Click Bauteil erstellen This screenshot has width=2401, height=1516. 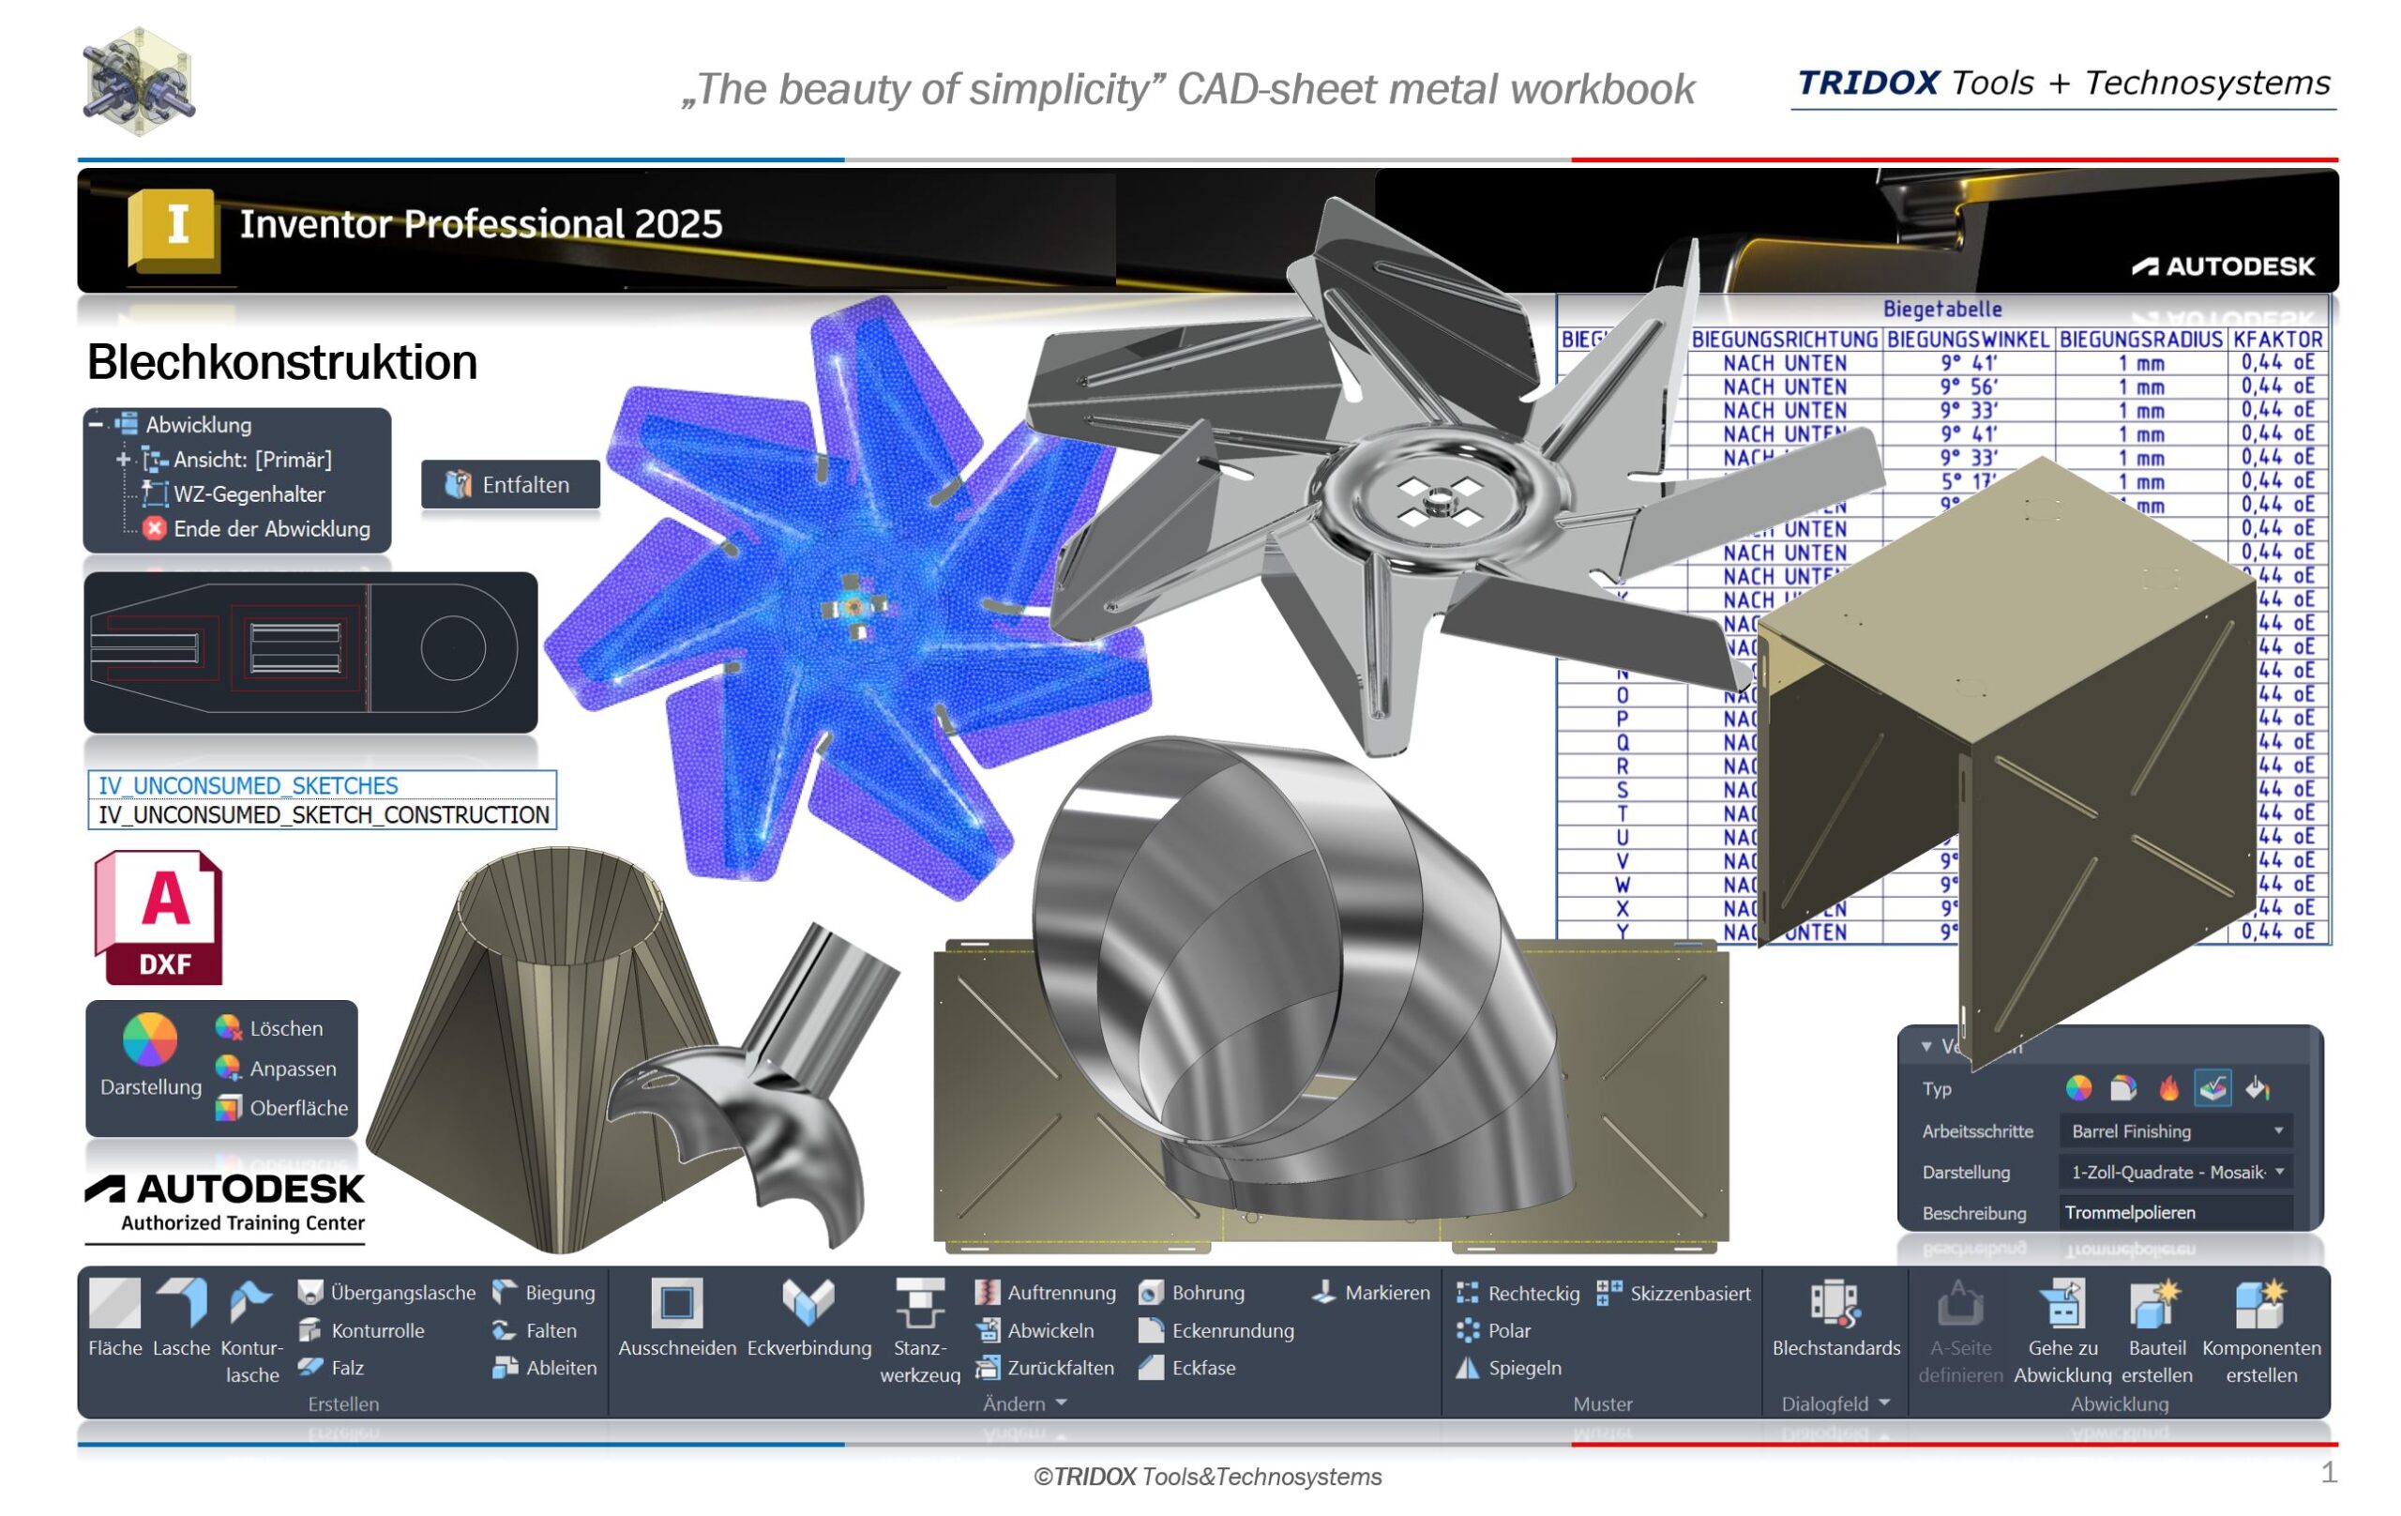(x=2157, y=1330)
